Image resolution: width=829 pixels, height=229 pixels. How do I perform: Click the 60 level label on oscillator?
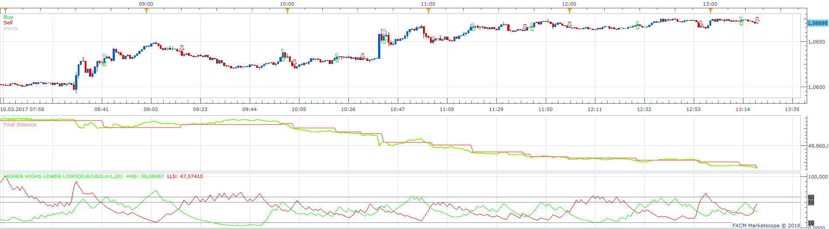[811, 198]
